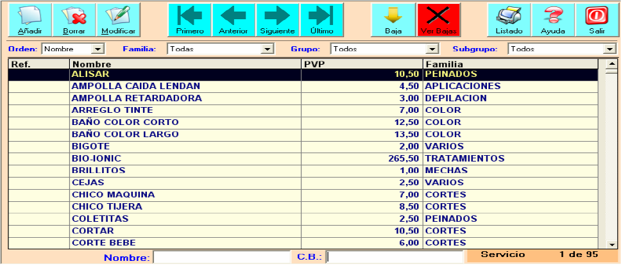The width and height of the screenshot is (621, 266).
Task: Select the BIO-IONIC row
Action: pos(303,158)
